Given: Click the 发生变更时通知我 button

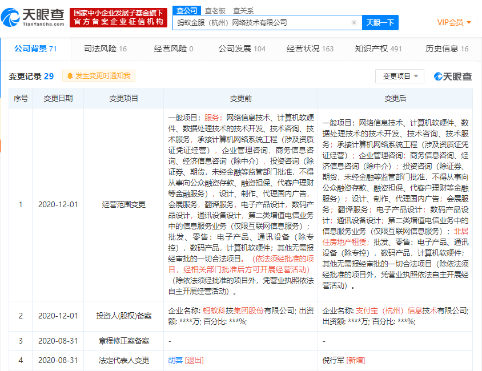Looking at the screenshot, I should 99,76.
